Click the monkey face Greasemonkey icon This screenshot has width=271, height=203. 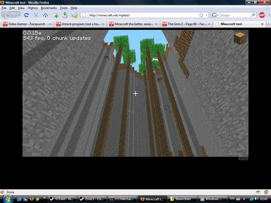point(266,192)
